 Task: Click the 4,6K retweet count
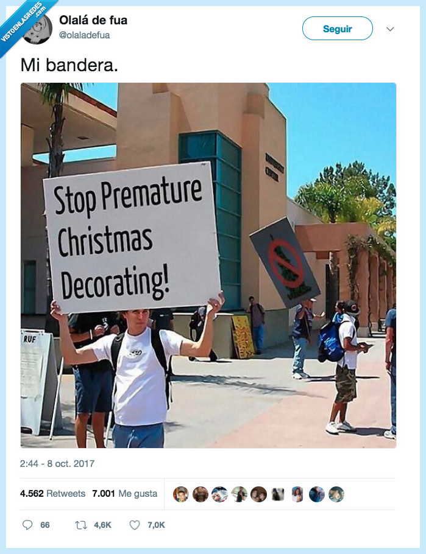pyautogui.click(x=102, y=525)
